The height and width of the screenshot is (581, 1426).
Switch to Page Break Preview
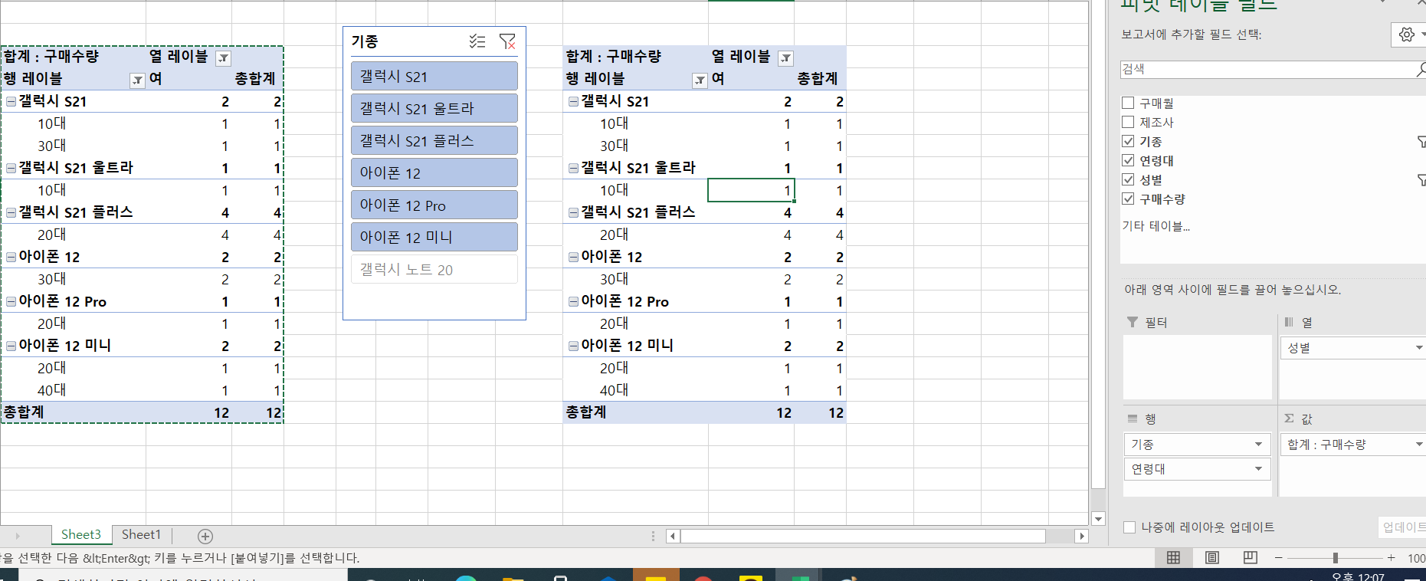pyautogui.click(x=1251, y=558)
